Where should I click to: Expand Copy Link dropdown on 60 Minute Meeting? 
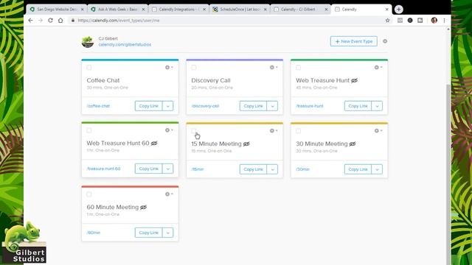point(168,233)
